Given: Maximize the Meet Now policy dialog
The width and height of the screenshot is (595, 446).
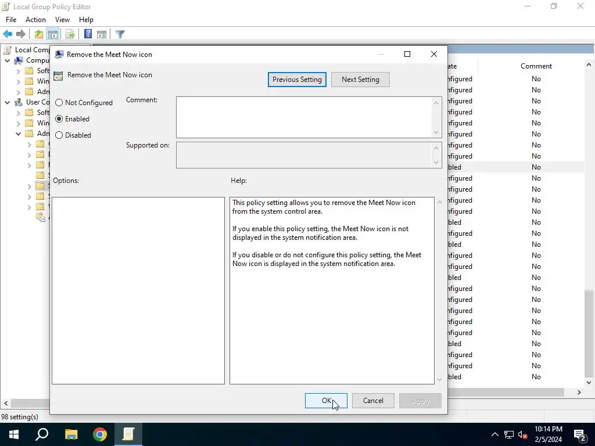Looking at the screenshot, I should (x=407, y=54).
